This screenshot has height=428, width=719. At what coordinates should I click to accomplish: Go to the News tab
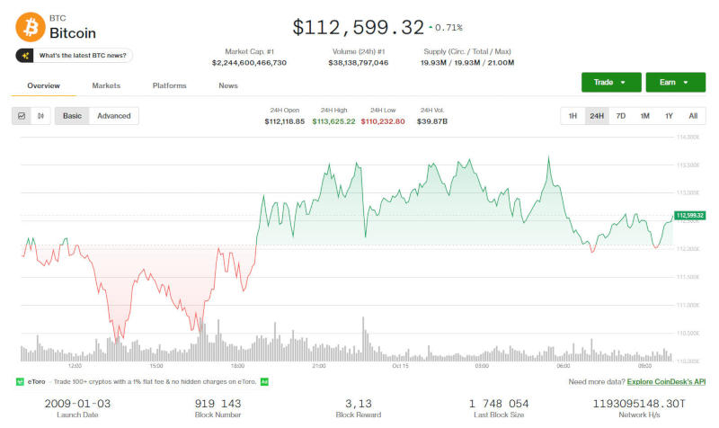(228, 85)
